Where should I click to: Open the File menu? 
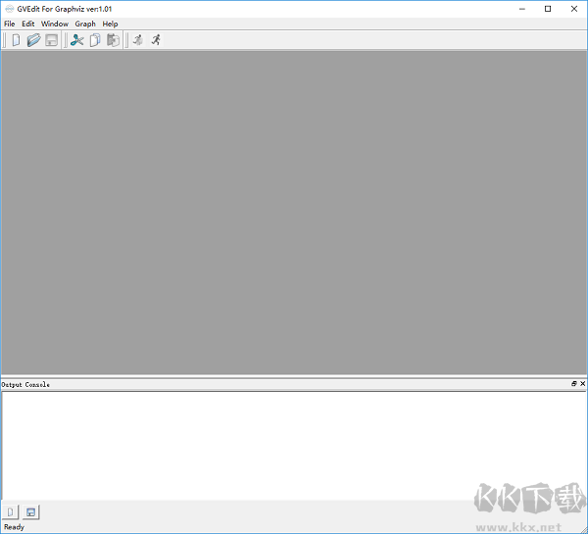click(x=10, y=24)
